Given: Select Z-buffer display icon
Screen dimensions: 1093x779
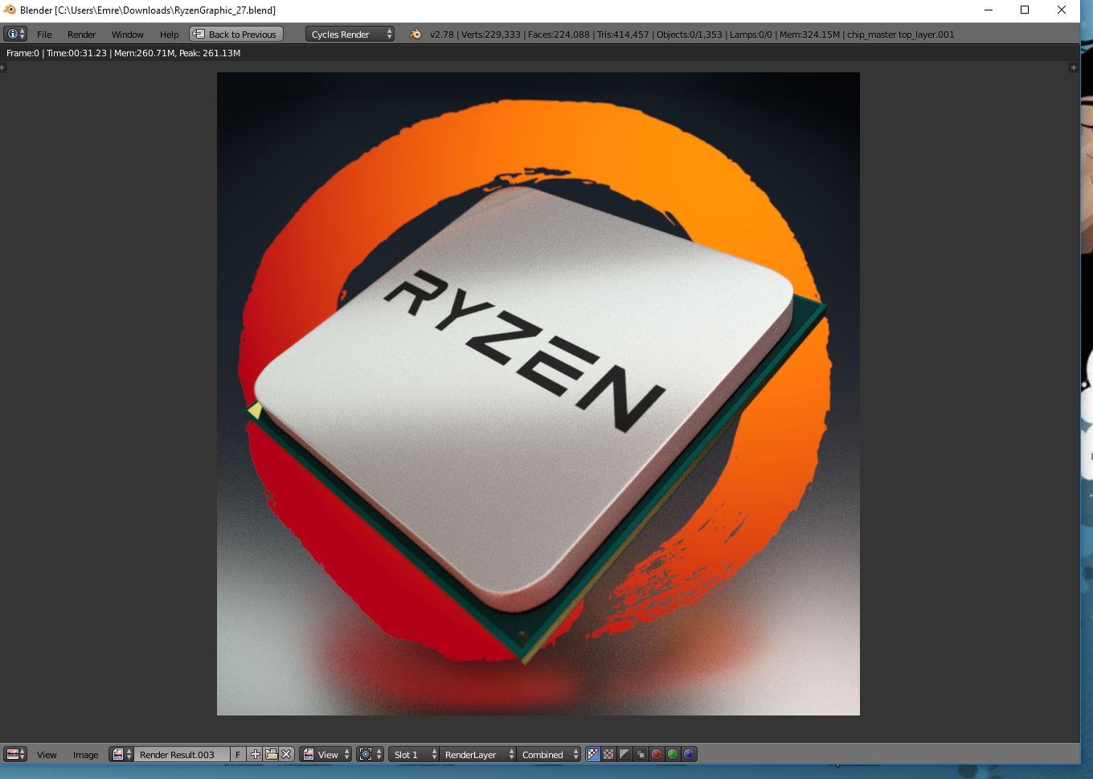Looking at the screenshot, I should (x=641, y=754).
